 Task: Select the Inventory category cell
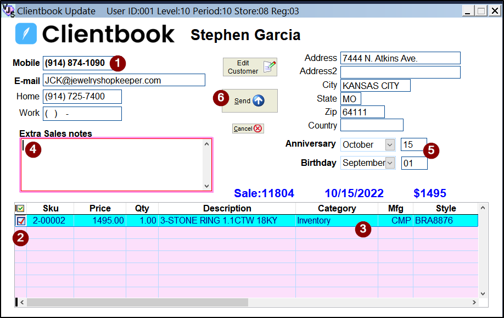click(x=337, y=221)
